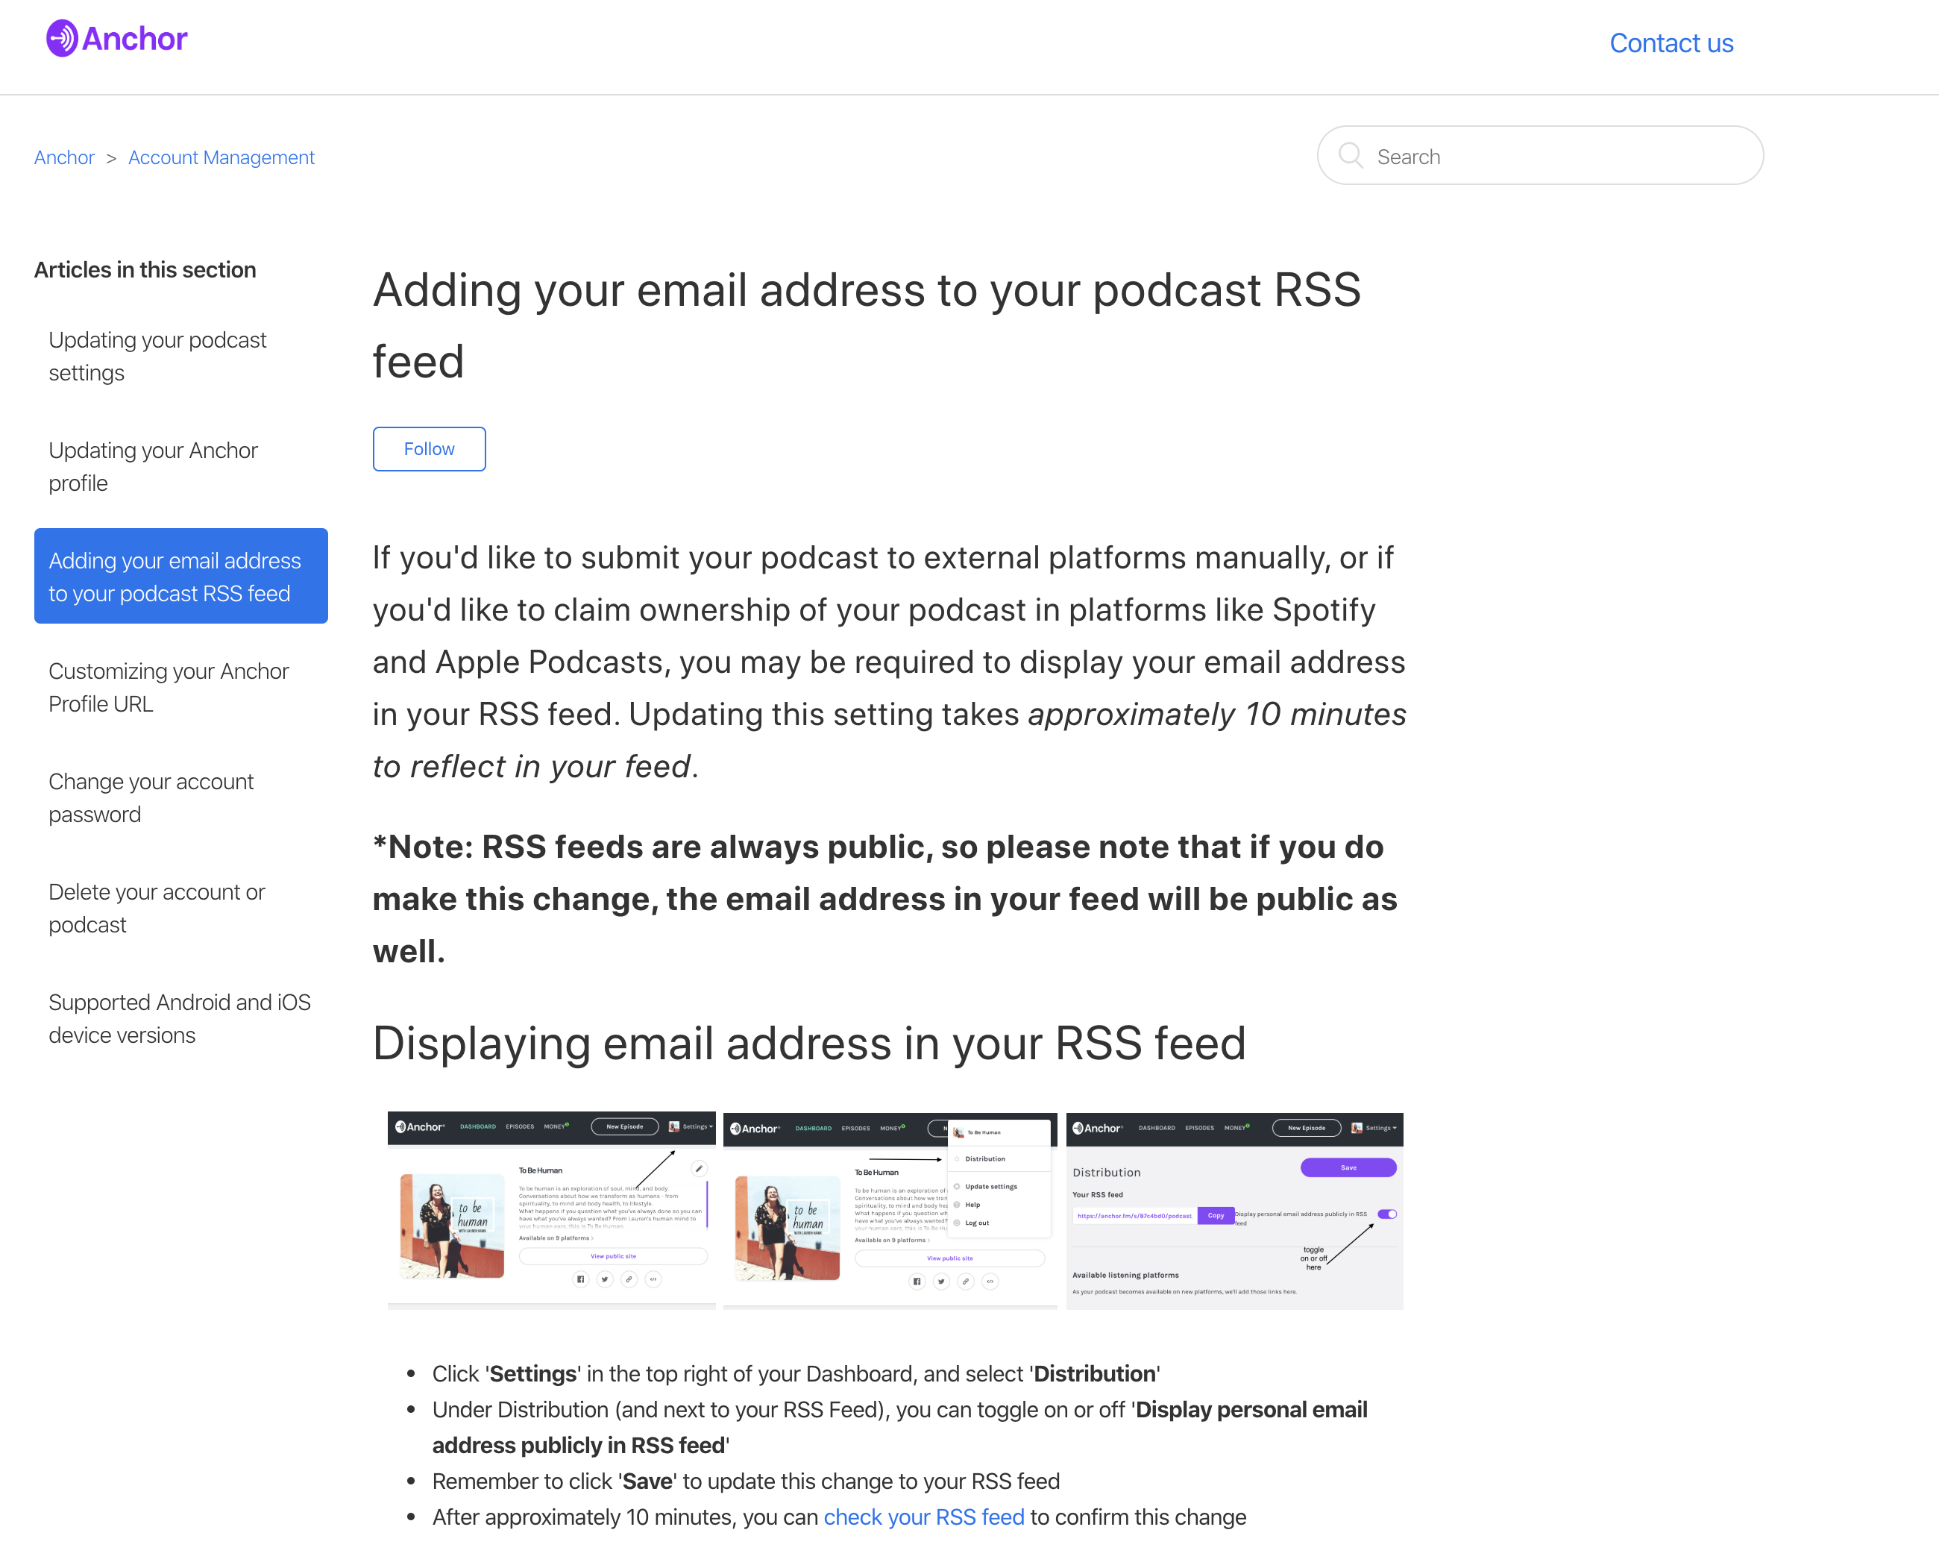Click the bullet starting 'Remember to click'

pos(746,1481)
